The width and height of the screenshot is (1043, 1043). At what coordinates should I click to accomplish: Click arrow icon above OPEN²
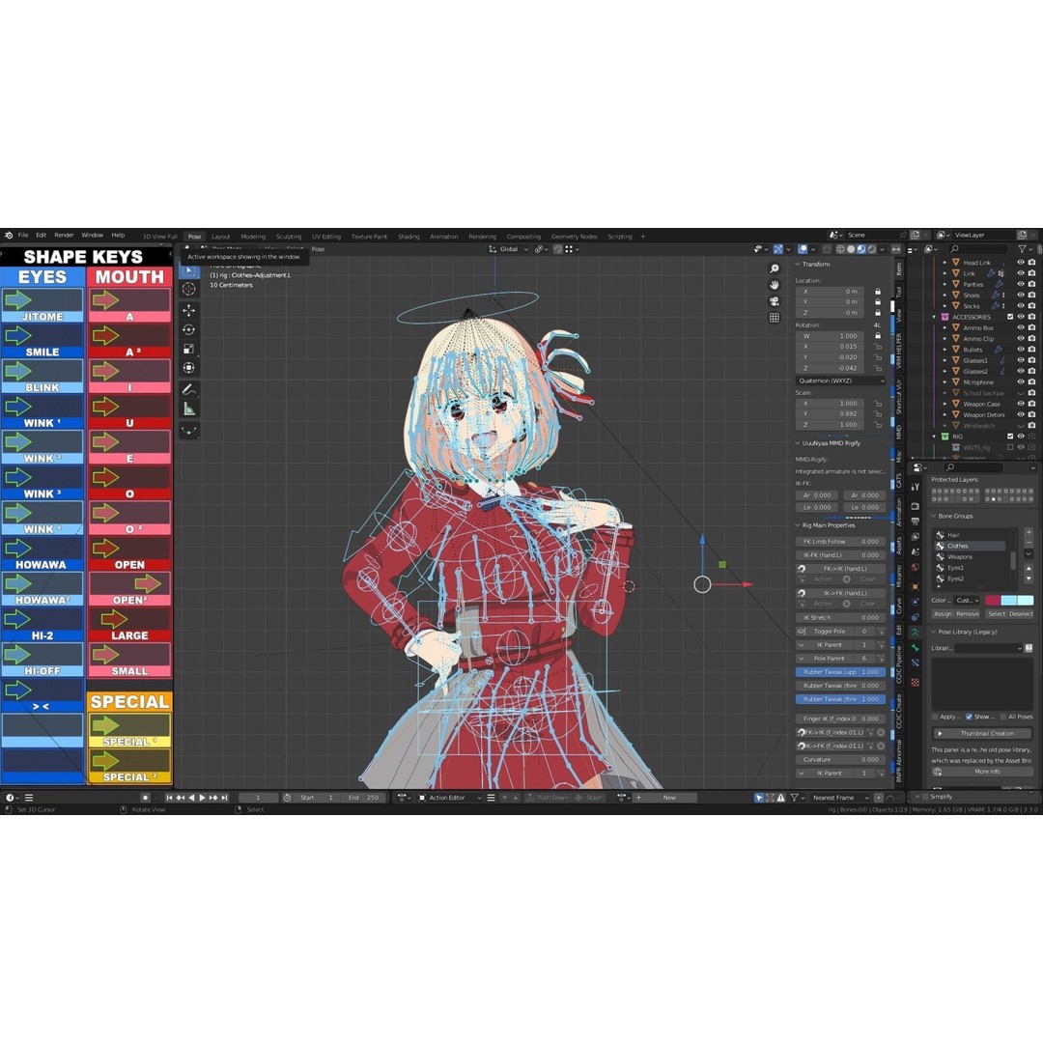[x=148, y=583]
